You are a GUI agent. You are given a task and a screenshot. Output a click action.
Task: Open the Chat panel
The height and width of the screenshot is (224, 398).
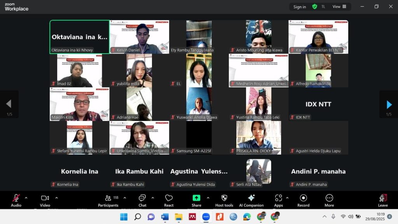coord(142,200)
